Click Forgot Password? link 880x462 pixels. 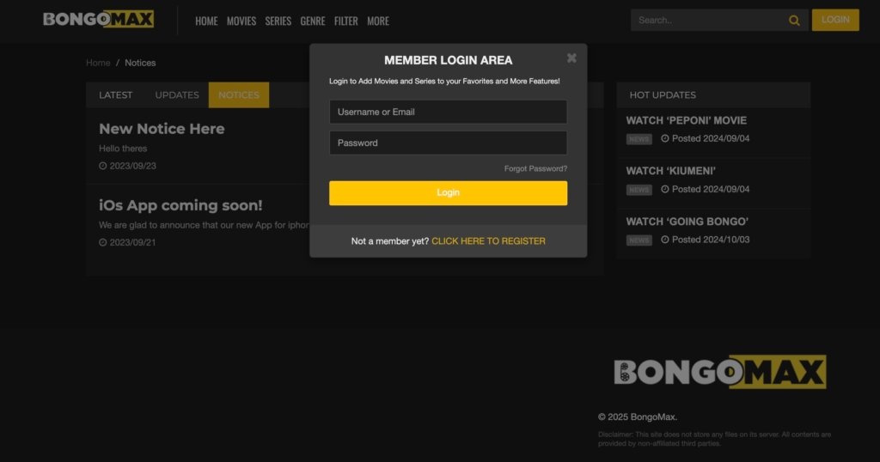(535, 169)
